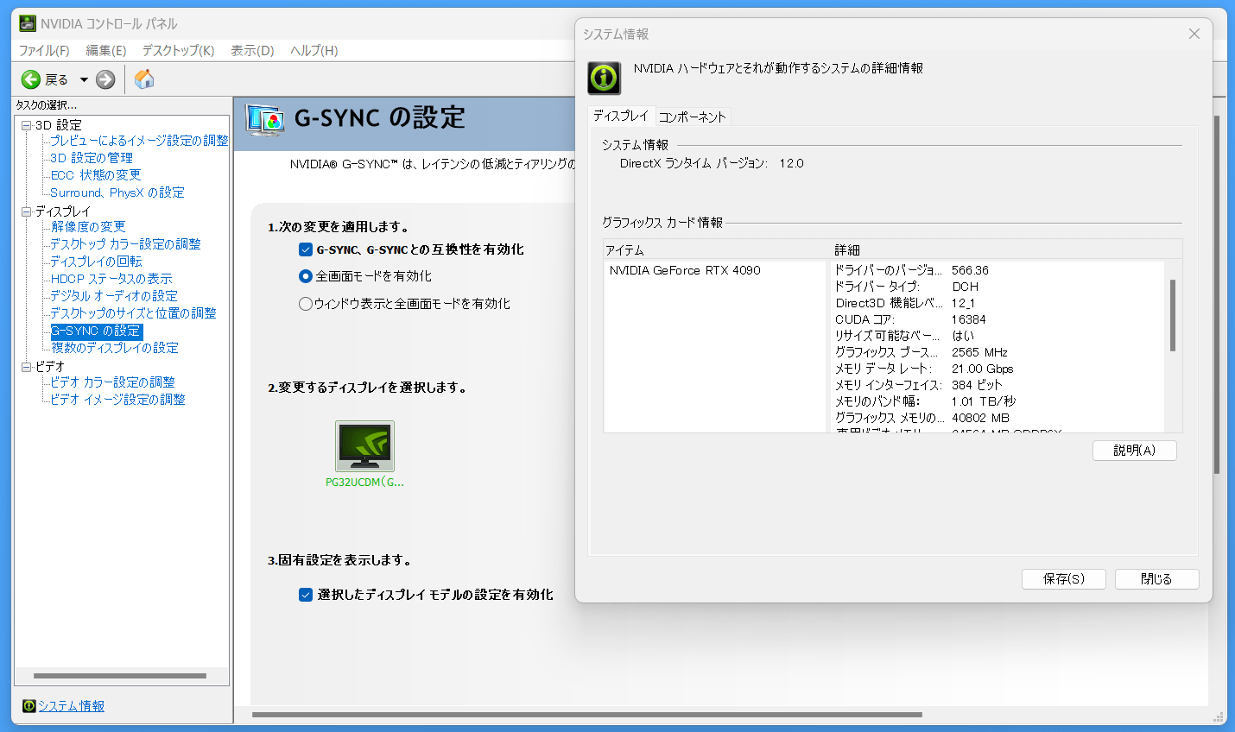Click the 説明(A) button
The image size is (1235, 732).
pos(1134,451)
